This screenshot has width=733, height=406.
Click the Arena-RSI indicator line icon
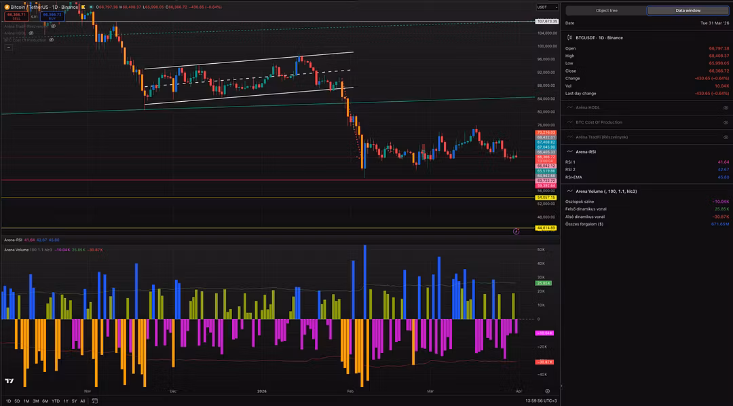click(569, 152)
